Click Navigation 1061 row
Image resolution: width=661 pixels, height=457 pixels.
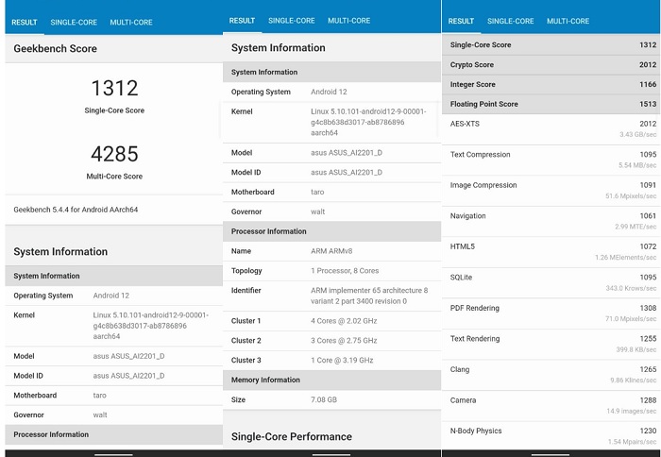tap(551, 222)
